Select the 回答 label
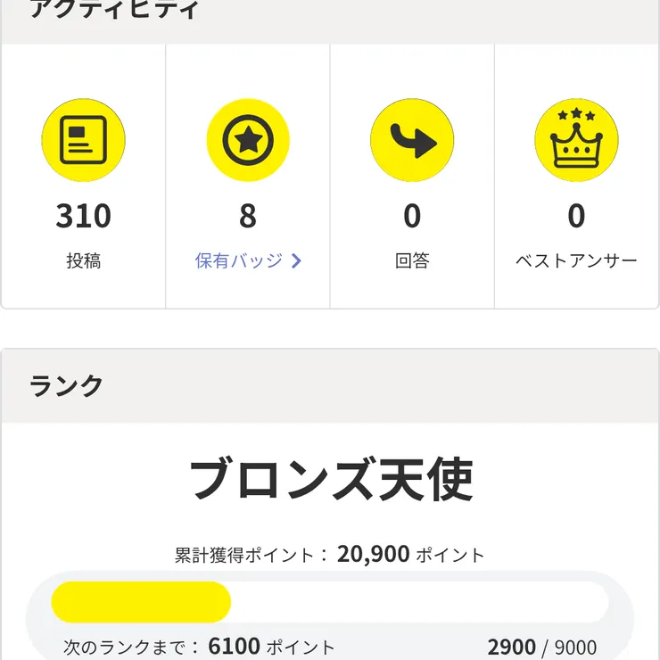This screenshot has height=660, width=660. point(412,261)
